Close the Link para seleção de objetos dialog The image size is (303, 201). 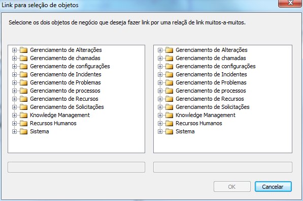290,3
